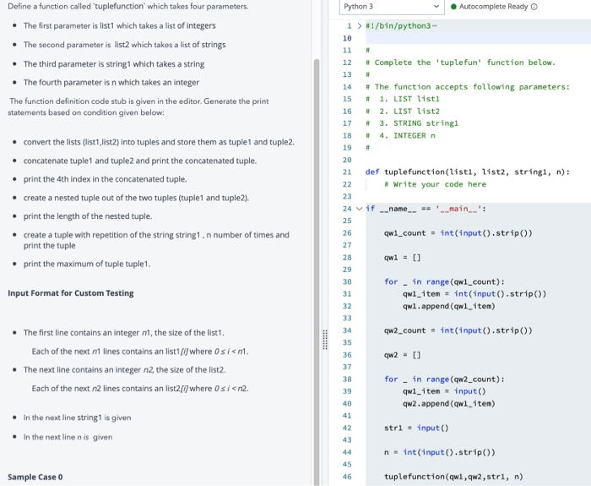
Task: Click 'The first line contains an integer n1' bullet
Action: [x=123, y=333]
